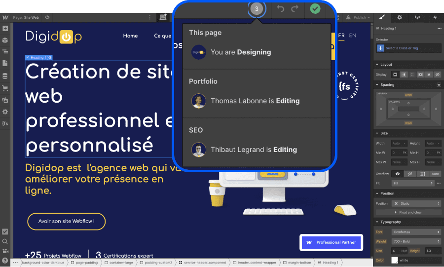This screenshot has width=444, height=267.
Task: Click the Width input field
Action: click(x=399, y=143)
